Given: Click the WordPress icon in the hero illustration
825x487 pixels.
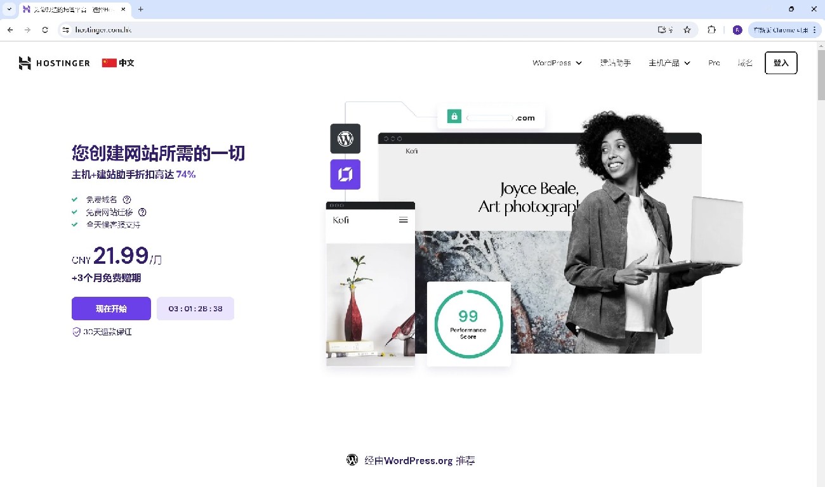Looking at the screenshot, I should [x=345, y=139].
